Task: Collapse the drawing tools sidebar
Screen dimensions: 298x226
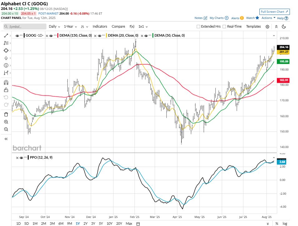Action: point(6,139)
